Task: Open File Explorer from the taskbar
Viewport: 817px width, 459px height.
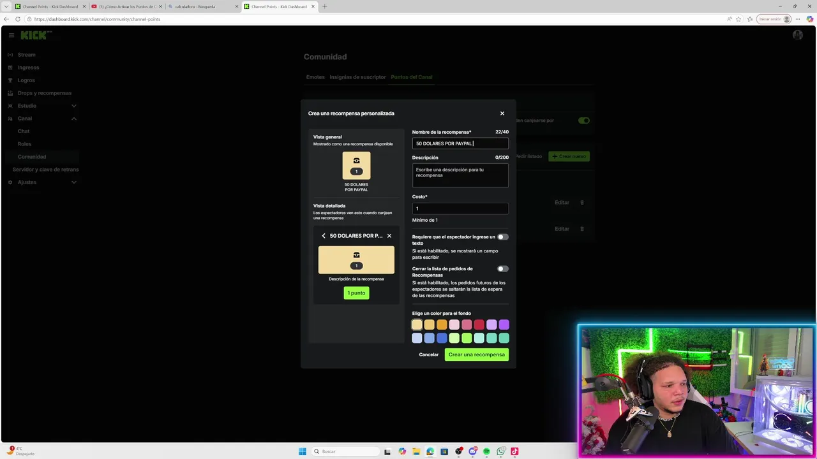Action: pyautogui.click(x=416, y=451)
